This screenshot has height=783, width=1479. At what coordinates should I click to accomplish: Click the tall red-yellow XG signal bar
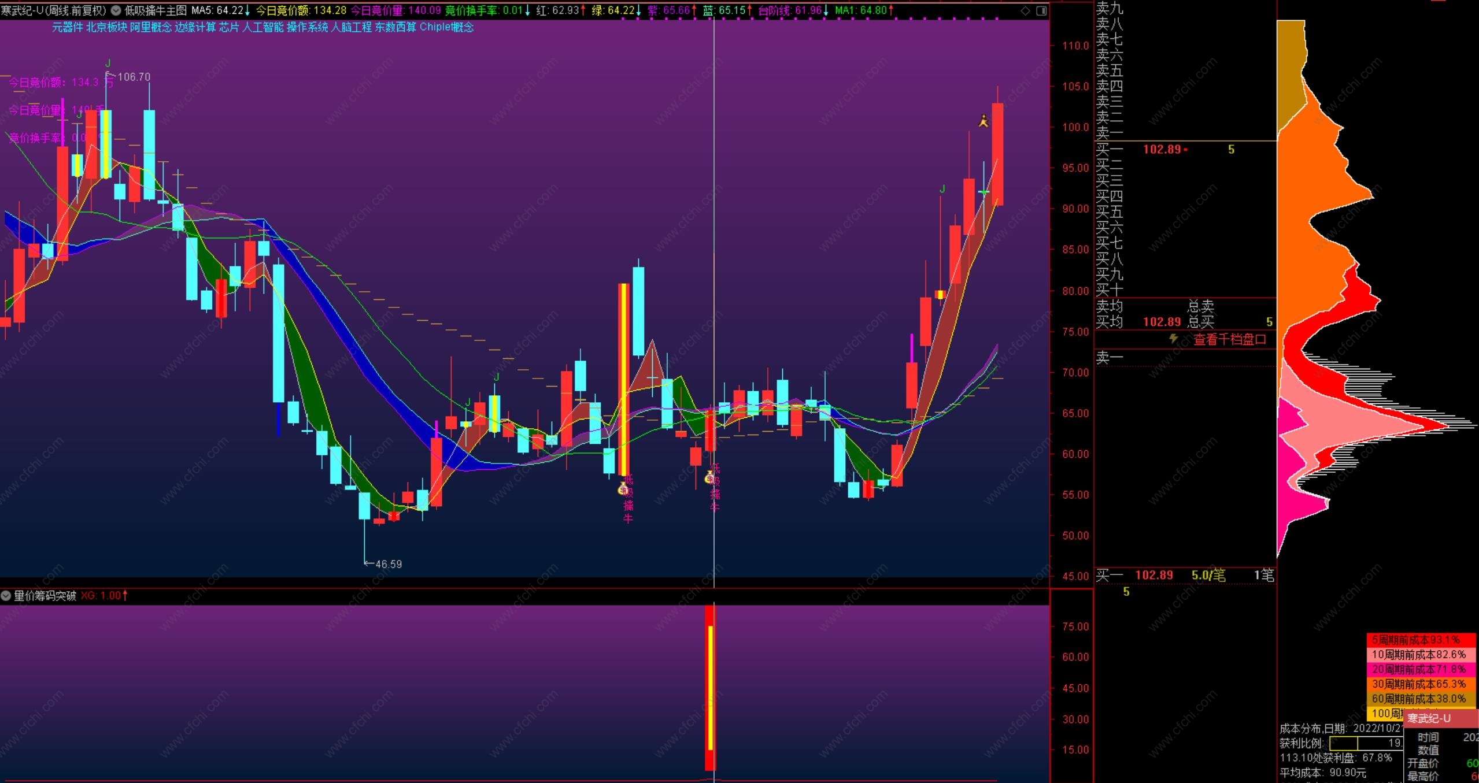tap(710, 688)
